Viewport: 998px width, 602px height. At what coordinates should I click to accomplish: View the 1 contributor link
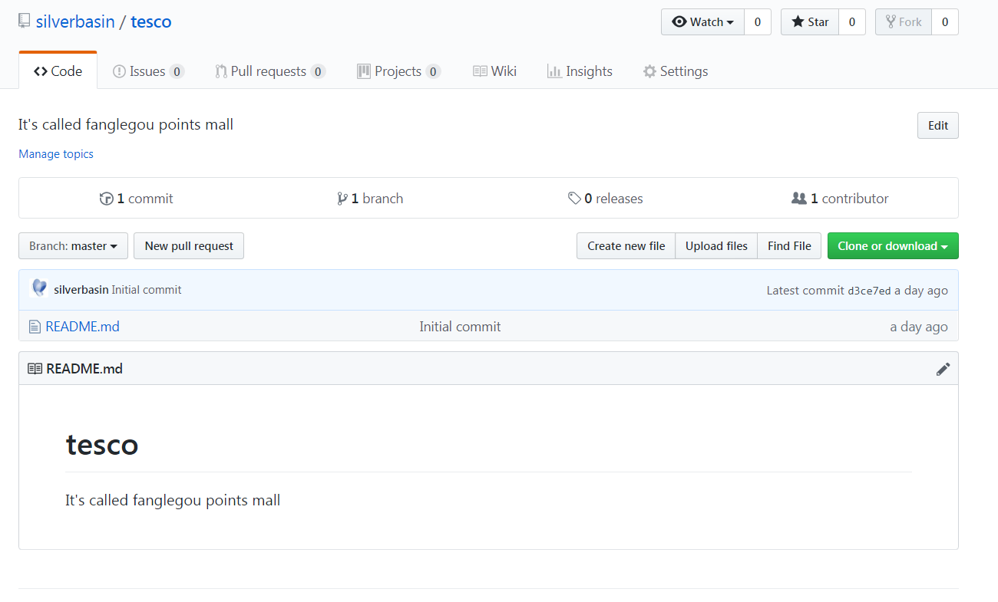tap(840, 199)
